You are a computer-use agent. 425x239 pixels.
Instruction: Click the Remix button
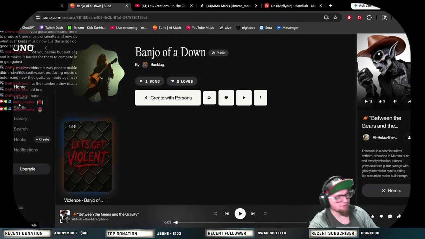pyautogui.click(x=391, y=191)
